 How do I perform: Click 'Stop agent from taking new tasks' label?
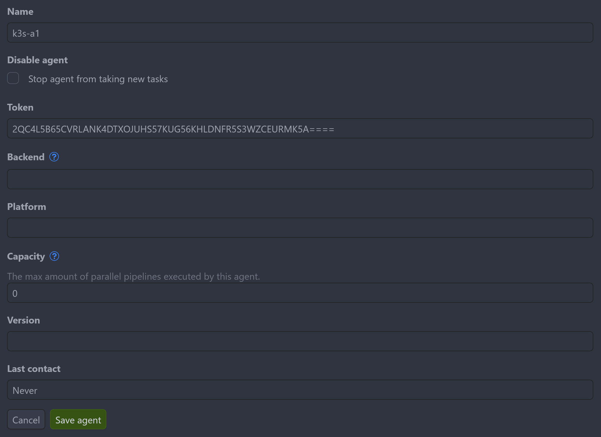tap(98, 79)
